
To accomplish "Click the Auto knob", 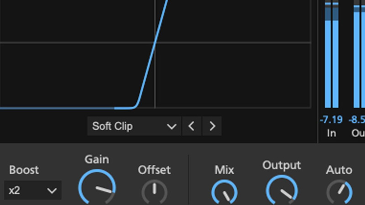I will tap(339, 192).
